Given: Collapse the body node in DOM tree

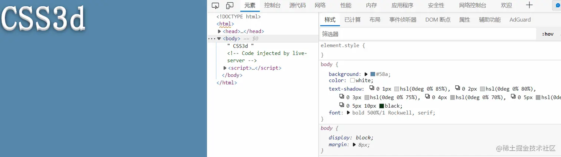Looking at the screenshot, I should pyautogui.click(x=219, y=39).
